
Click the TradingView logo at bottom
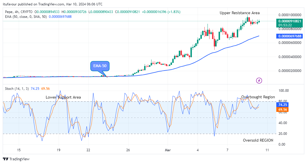16,159
